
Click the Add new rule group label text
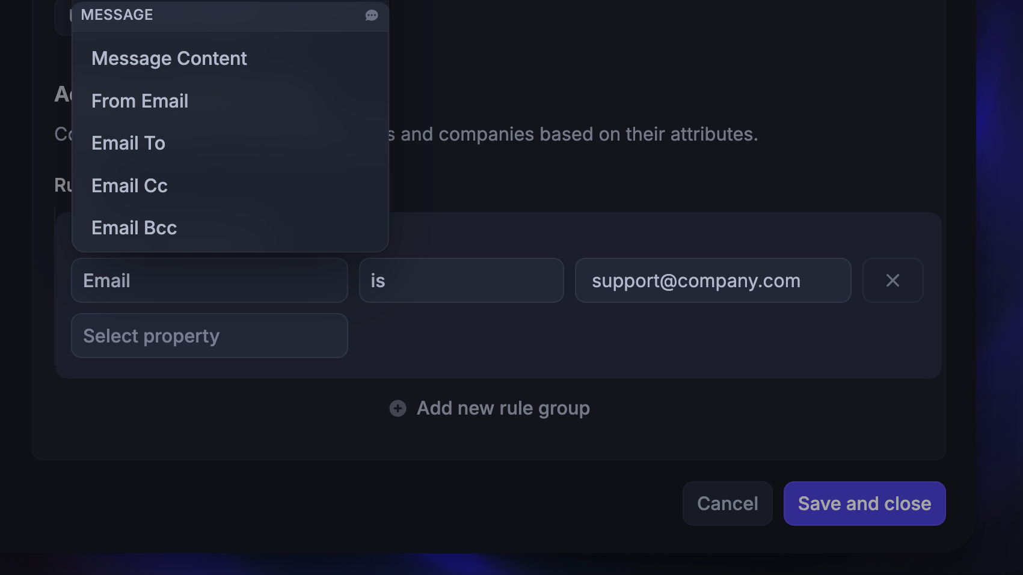coord(503,409)
